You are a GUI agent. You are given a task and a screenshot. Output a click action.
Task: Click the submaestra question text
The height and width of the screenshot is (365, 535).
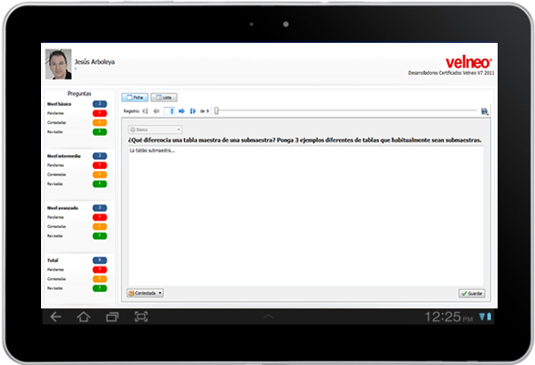(x=304, y=141)
